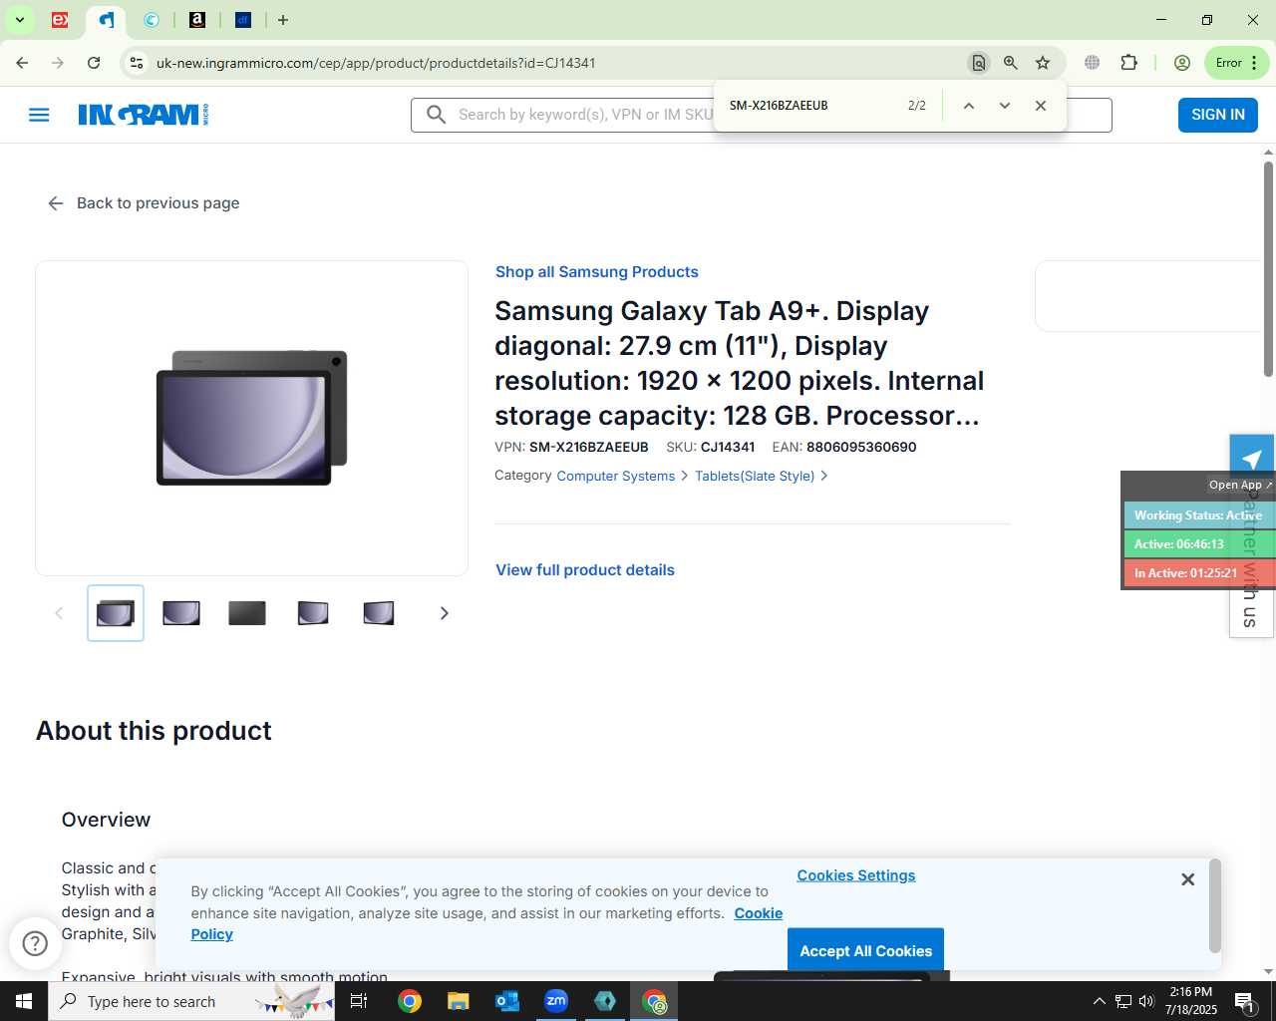The image size is (1276, 1021).
Task: Click browser forward arrow
Action: 58,63
